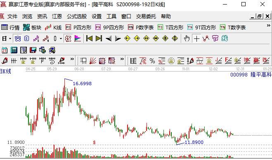The image size is (272, 160).
Task: Click the purple 节 icon
Action: pyautogui.click(x=215, y=38)
